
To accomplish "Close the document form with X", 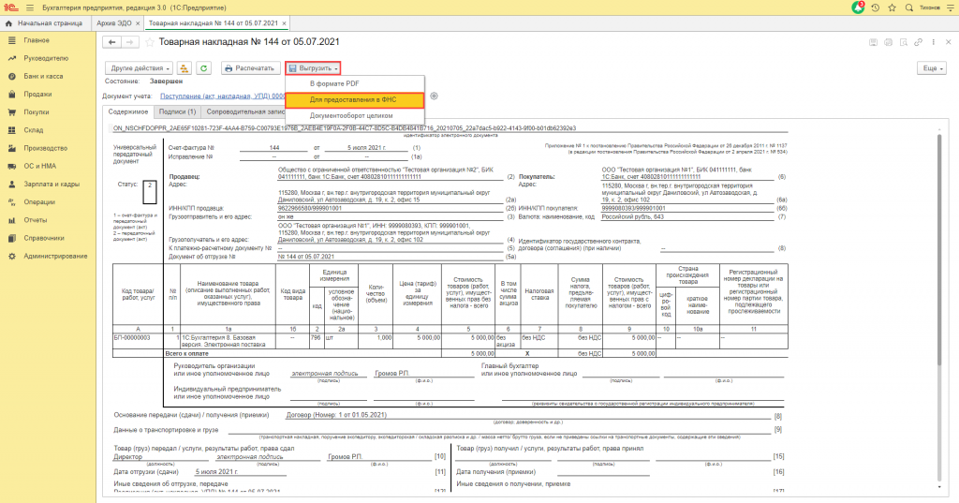I will [949, 42].
